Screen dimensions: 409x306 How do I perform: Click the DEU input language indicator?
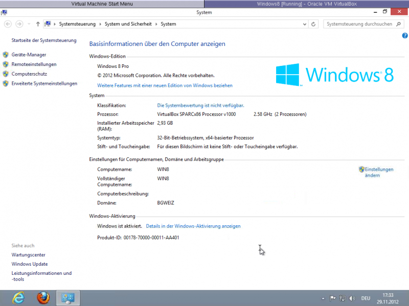coord(366,298)
